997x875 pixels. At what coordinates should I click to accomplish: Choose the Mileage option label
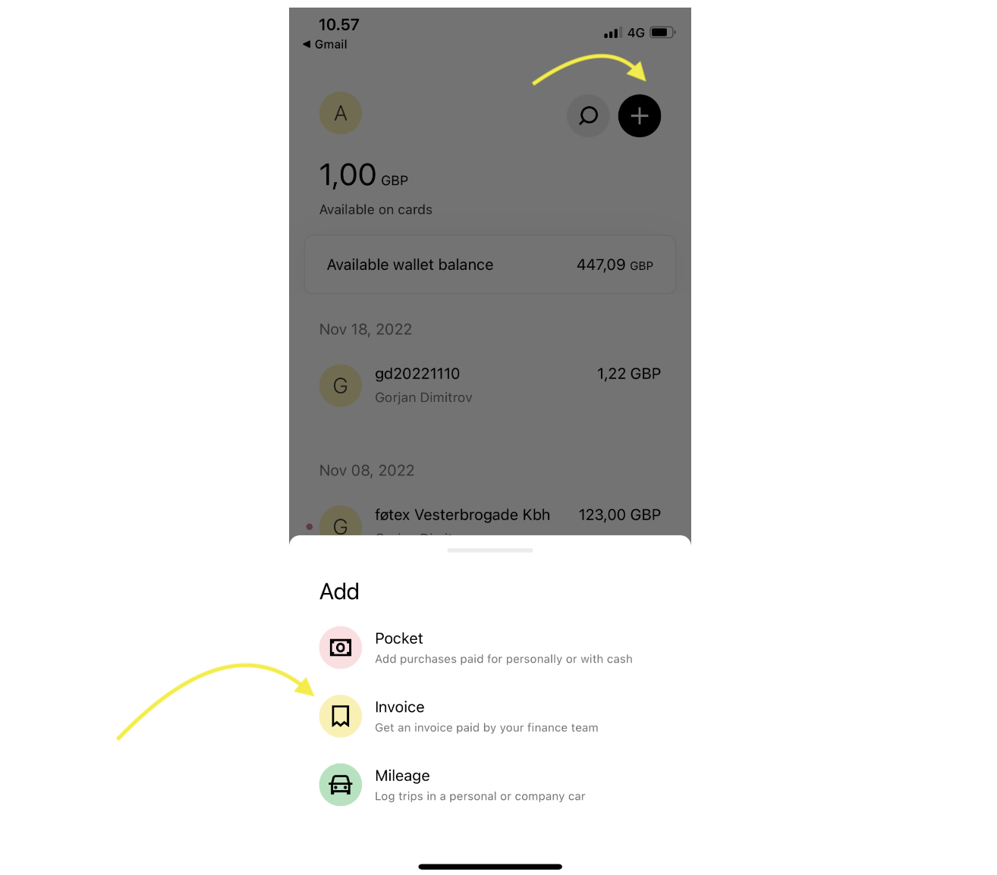pos(402,776)
